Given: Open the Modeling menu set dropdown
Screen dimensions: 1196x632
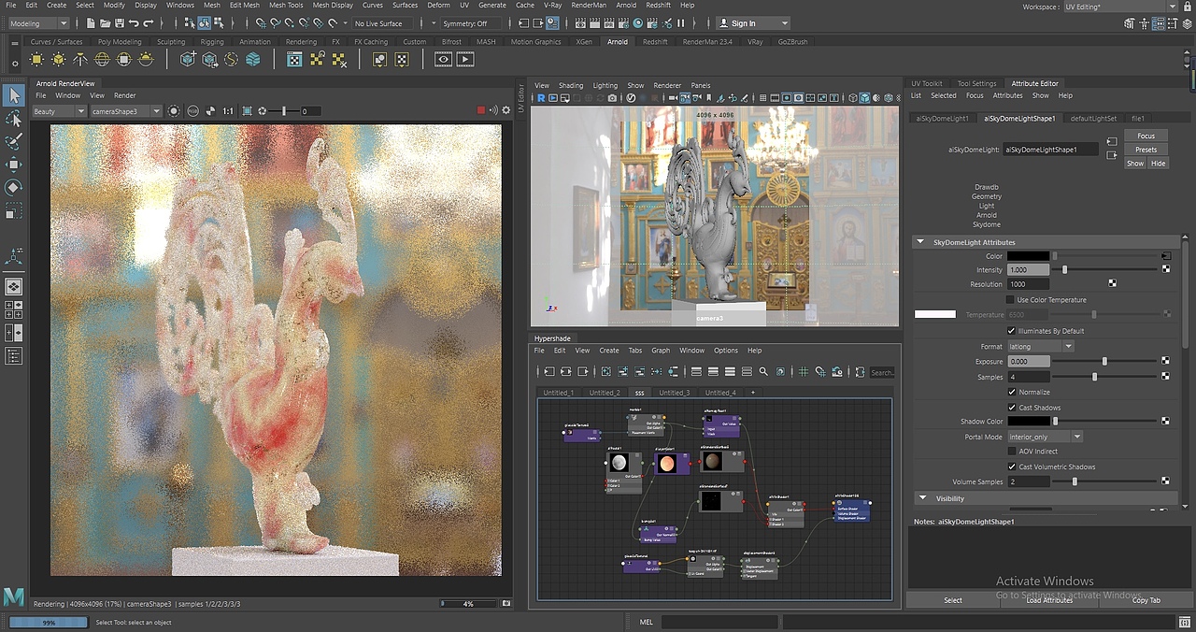Looking at the screenshot, I should [x=38, y=23].
